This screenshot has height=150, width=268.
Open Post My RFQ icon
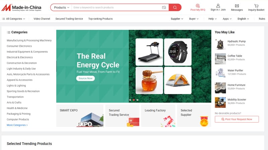tap(198, 6)
